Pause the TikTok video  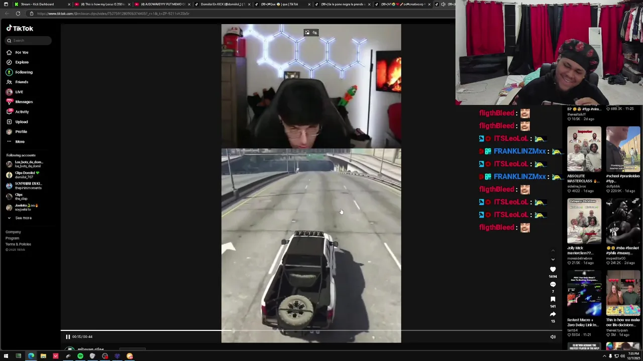(68, 337)
